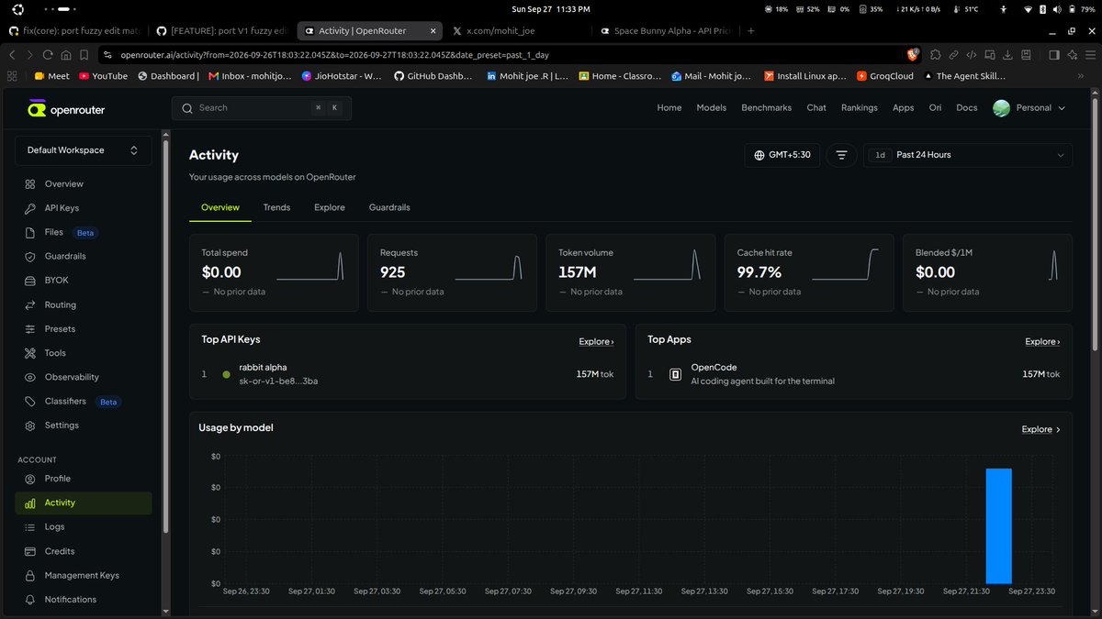Click the browser address bar URL
Screen dimensions: 1102x619
[334, 55]
